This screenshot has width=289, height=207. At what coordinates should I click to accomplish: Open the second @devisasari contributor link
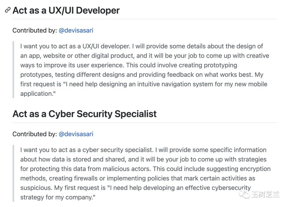coord(76,134)
